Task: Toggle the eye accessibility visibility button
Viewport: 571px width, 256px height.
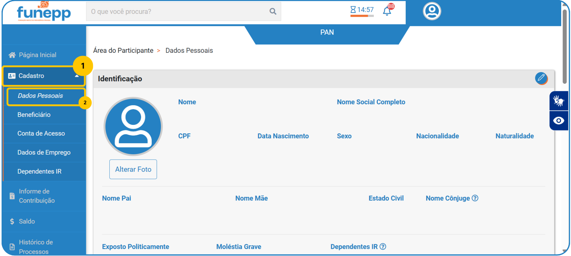Action: pyautogui.click(x=558, y=121)
